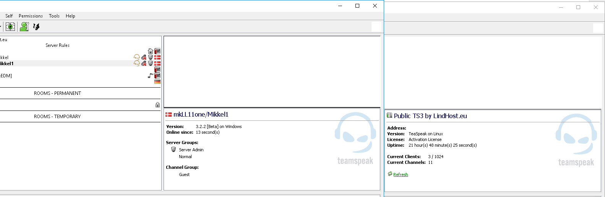Click toolbar icon right of contacts icon
The width and height of the screenshot is (605, 197).
pos(36,27)
